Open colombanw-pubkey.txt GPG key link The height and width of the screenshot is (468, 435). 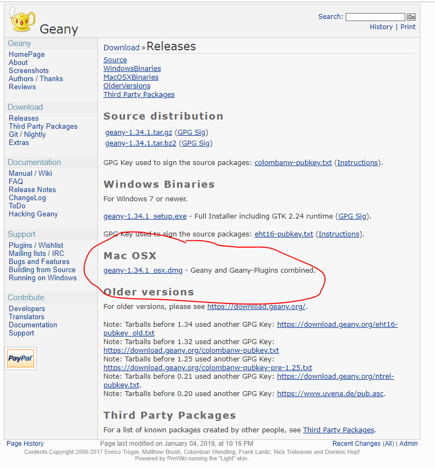click(x=293, y=162)
